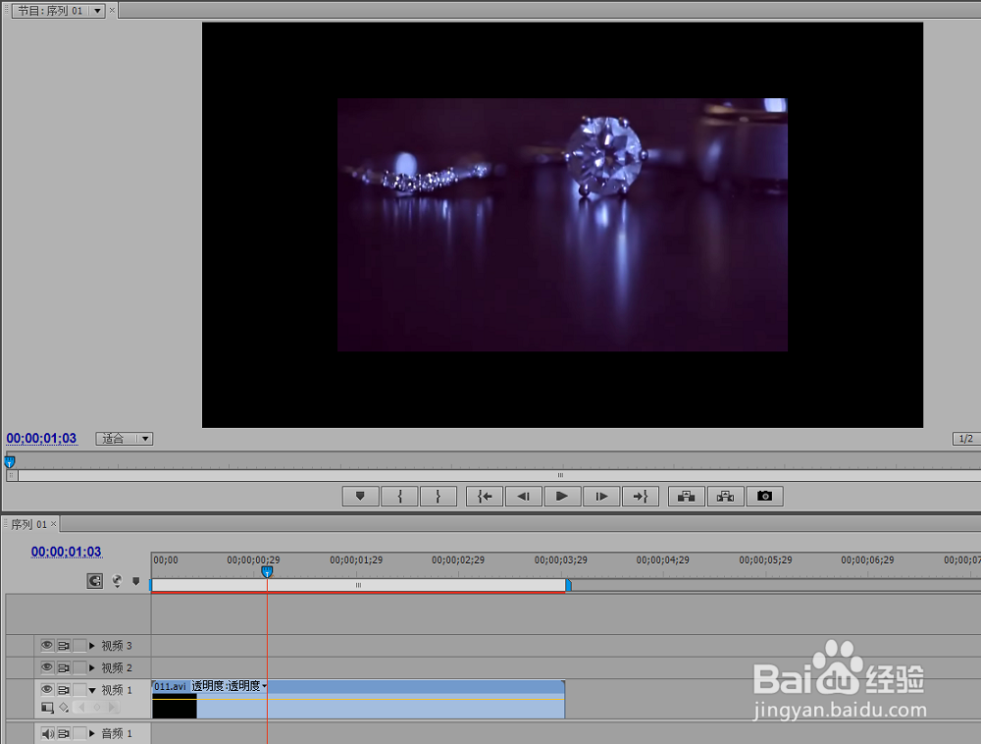981x744 pixels.
Task: Click the Extract button
Action: click(x=725, y=497)
